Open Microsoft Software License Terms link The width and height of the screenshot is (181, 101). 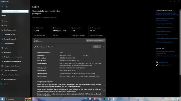click(x=165, y=19)
